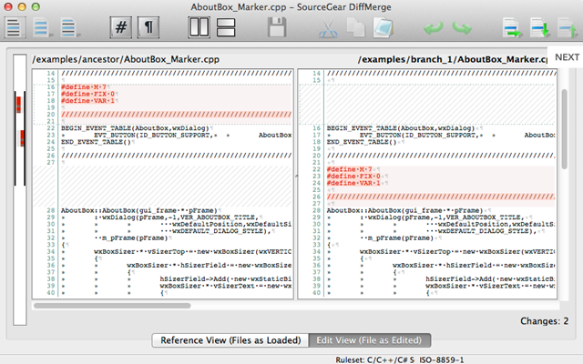Click the scissors Cut icon
The image size is (583, 364).
pyautogui.click(x=328, y=28)
